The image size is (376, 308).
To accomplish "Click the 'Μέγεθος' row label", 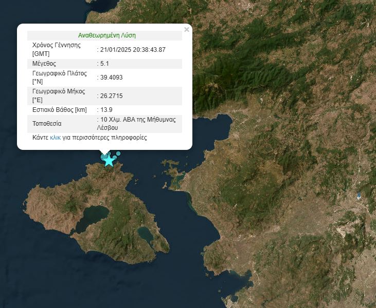I will pos(44,64).
